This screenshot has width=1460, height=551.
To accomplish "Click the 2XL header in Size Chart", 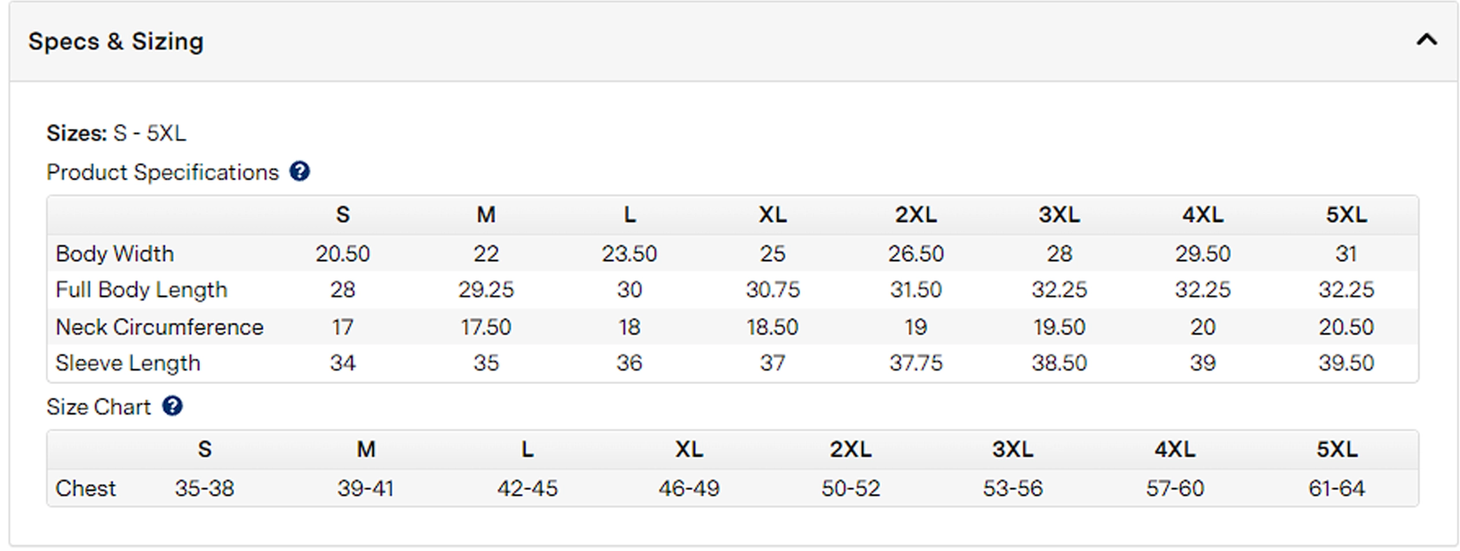I will coord(851,449).
